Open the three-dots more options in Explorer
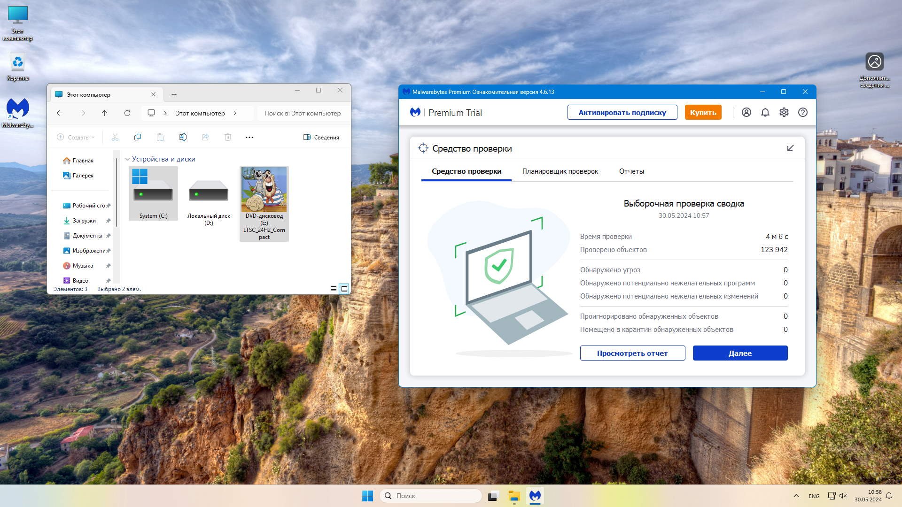 coord(249,137)
